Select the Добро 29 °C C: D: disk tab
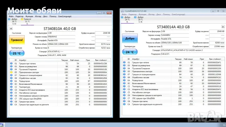 [140, 20]
